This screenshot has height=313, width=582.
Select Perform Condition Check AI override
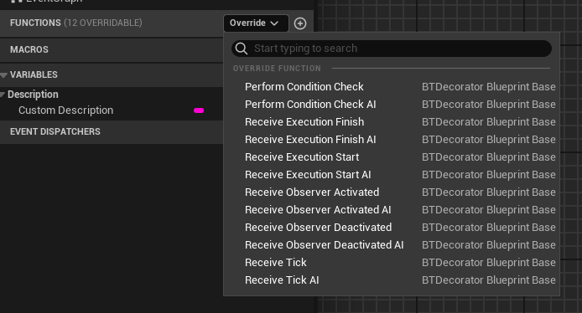tap(392, 105)
